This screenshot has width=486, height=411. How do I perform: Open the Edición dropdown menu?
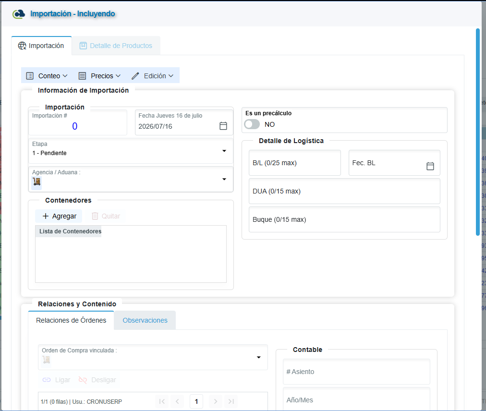pyautogui.click(x=153, y=76)
